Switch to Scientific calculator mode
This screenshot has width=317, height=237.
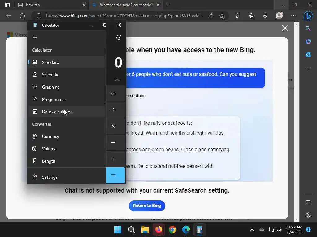67,75
